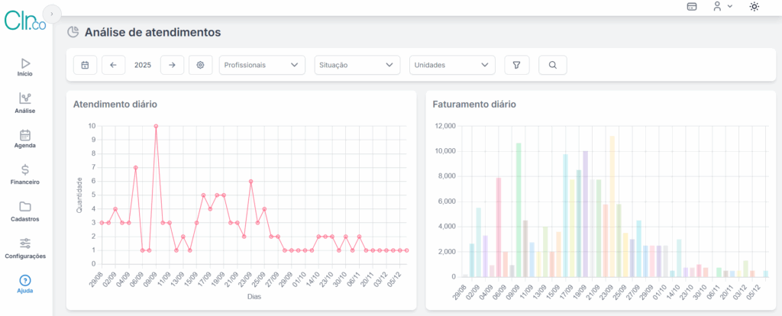Click the funnel filter button
Screen dimensions: 782x316
(516, 66)
